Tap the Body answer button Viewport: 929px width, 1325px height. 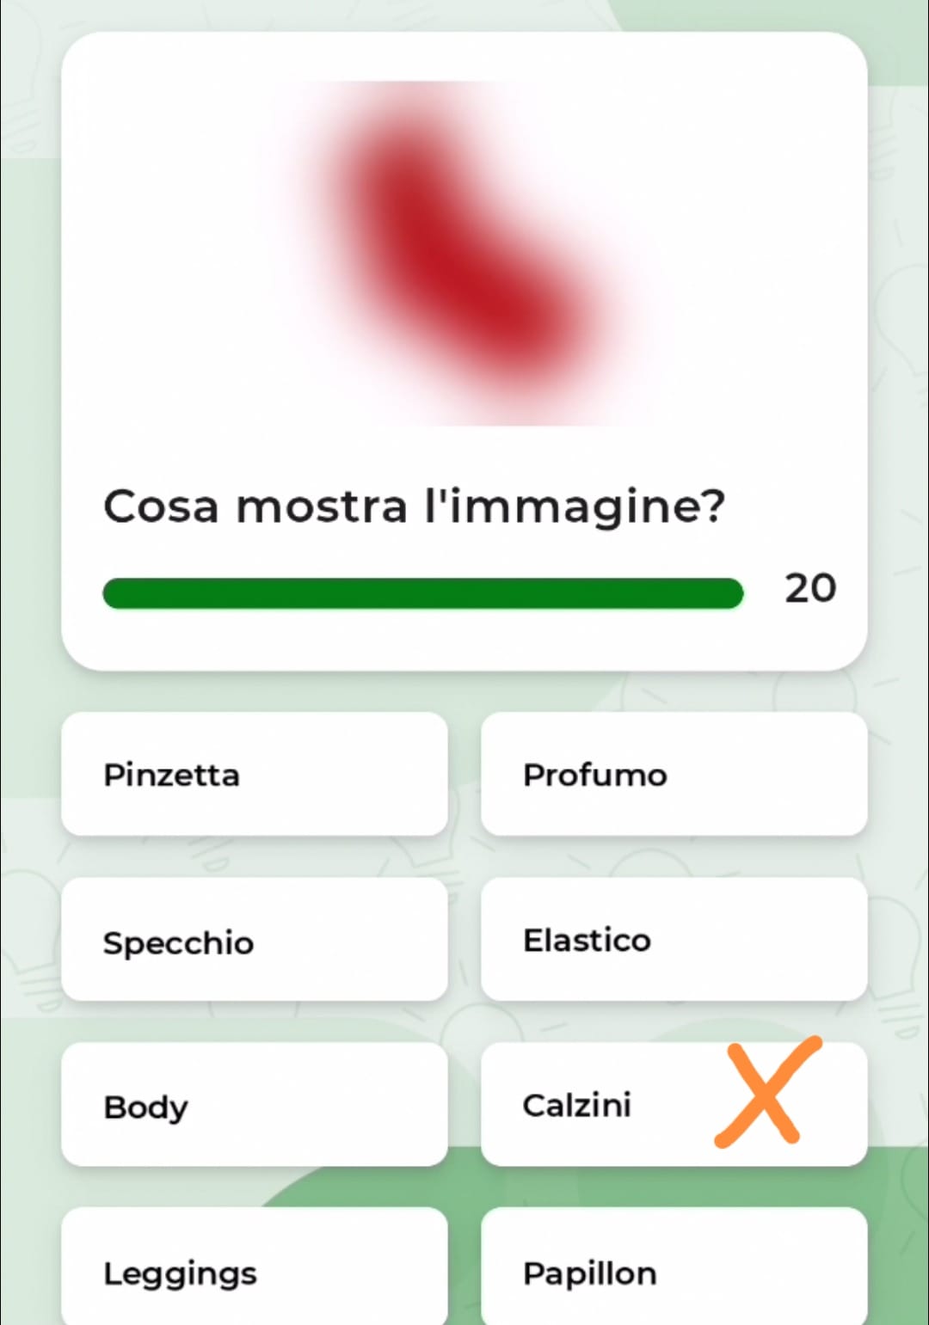(255, 1105)
